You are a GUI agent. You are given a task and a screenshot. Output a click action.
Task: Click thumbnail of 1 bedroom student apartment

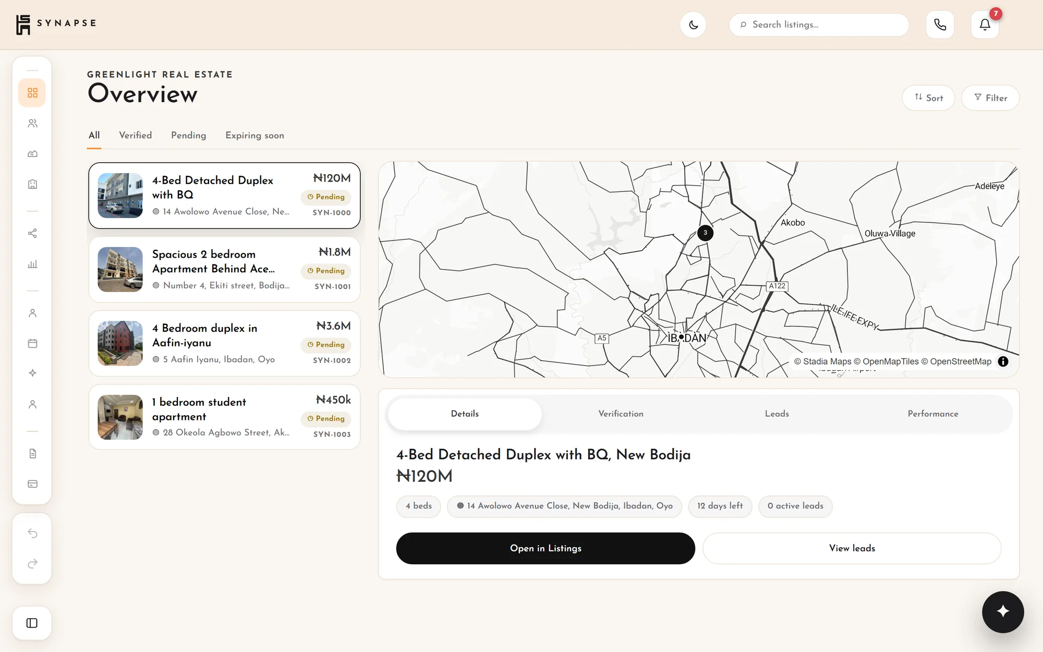point(120,417)
